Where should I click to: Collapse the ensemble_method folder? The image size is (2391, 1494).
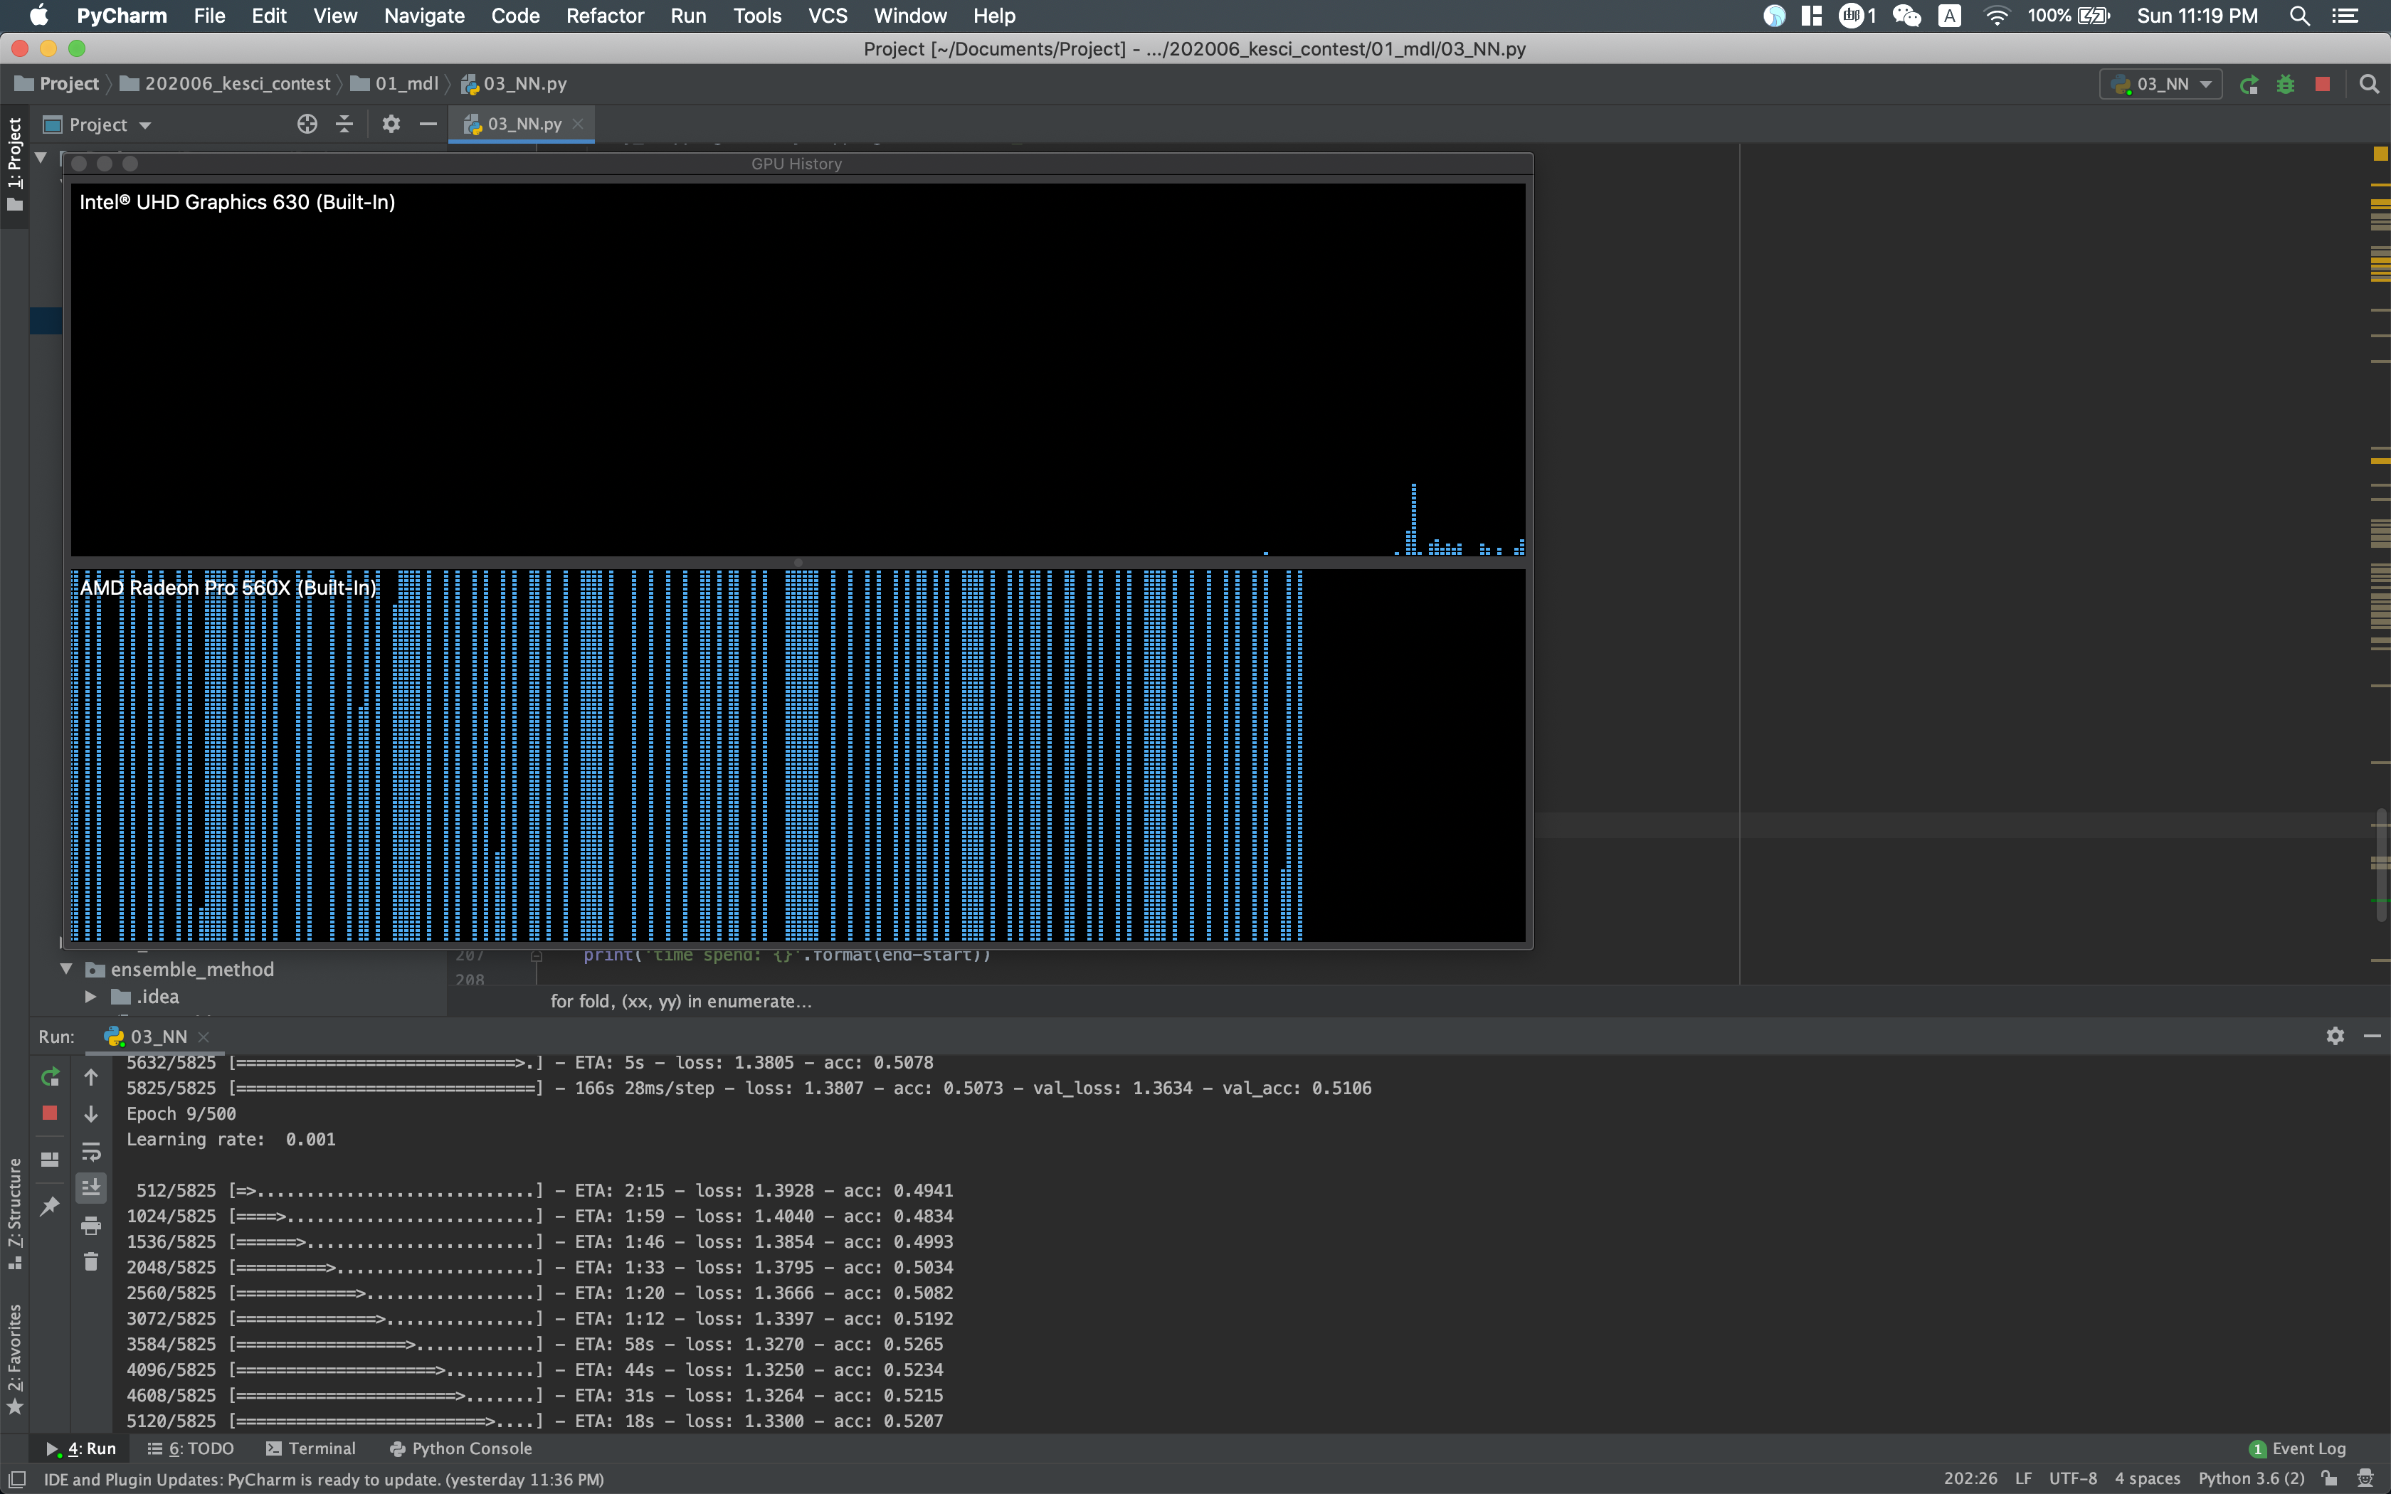click(x=65, y=968)
